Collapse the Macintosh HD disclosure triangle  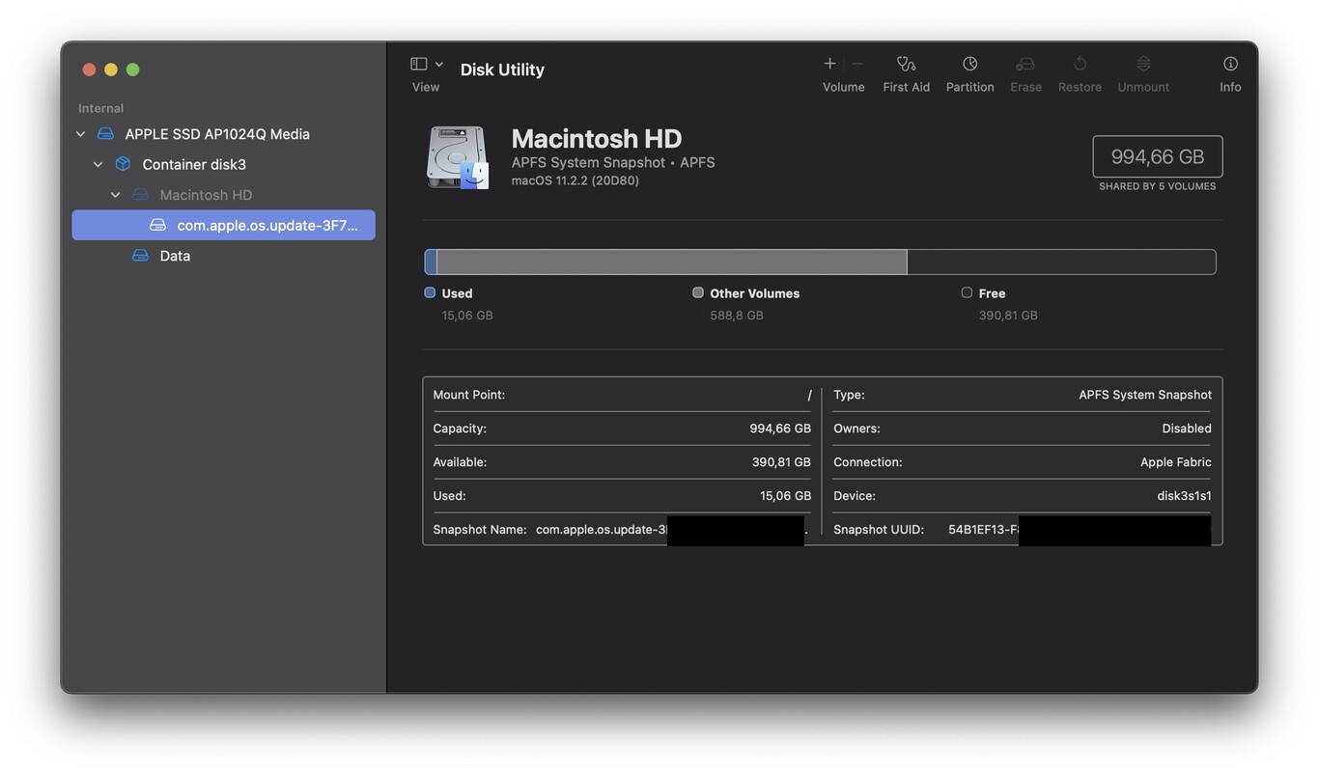click(114, 194)
